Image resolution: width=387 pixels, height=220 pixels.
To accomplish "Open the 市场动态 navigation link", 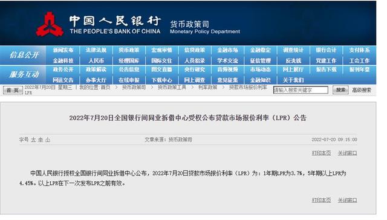I will pos(261,70).
